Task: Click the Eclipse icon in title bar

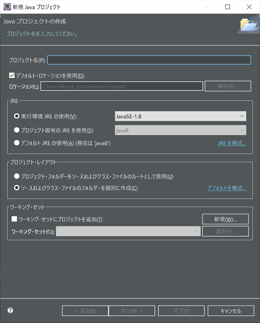Action: click(7, 7)
